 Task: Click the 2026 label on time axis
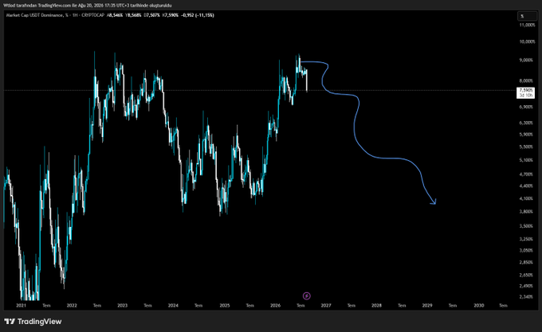point(275,306)
